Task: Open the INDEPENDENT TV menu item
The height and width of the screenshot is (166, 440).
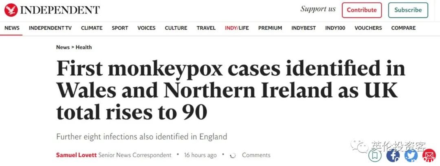Action: tap(50, 28)
